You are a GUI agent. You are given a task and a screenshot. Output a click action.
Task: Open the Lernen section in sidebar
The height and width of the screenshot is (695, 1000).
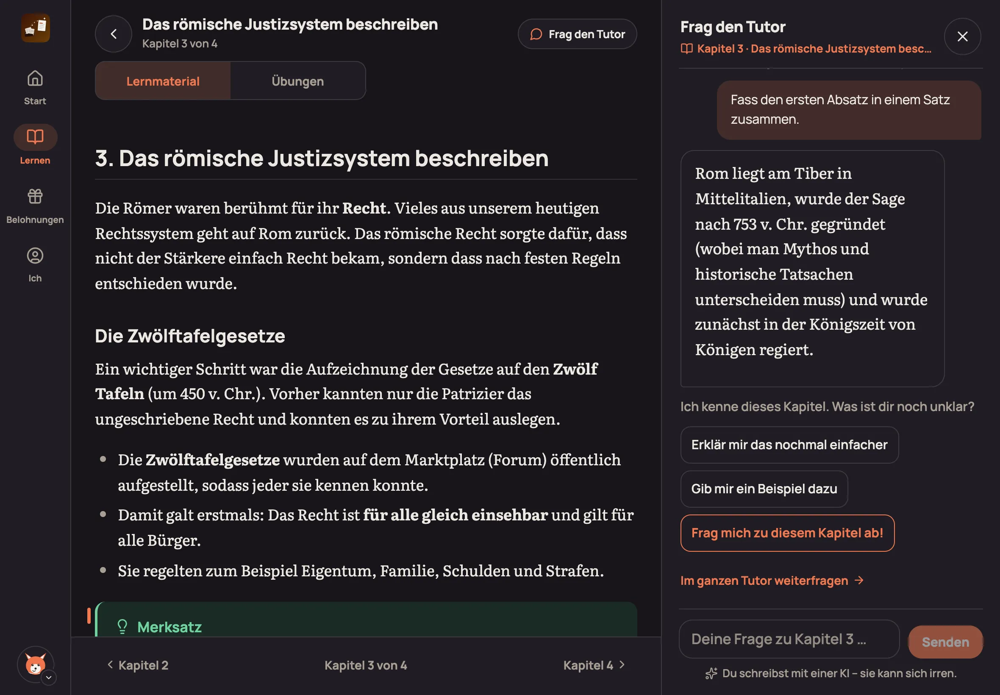[35, 145]
